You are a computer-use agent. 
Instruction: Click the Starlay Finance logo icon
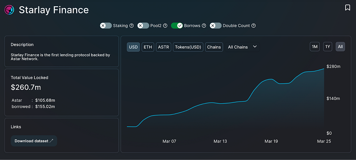pos(9,10)
